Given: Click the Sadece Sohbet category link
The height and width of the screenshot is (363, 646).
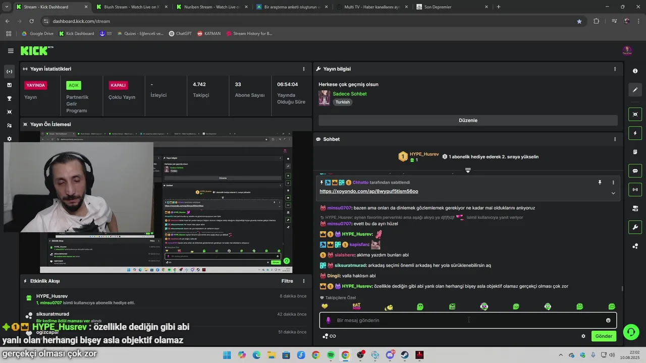Looking at the screenshot, I should [x=350, y=94].
